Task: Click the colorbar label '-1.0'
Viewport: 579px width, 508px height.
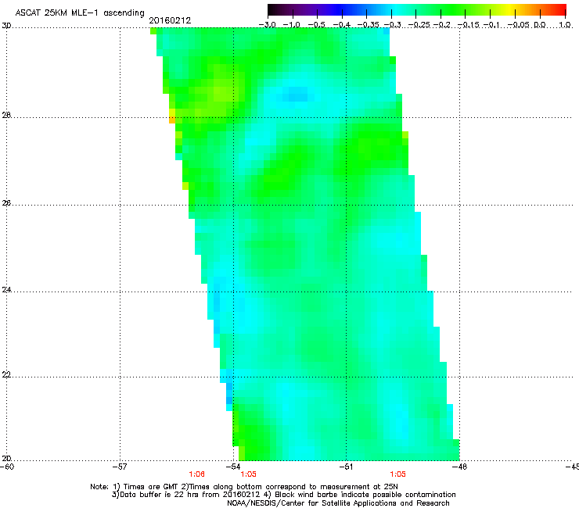Action: pos(291,25)
